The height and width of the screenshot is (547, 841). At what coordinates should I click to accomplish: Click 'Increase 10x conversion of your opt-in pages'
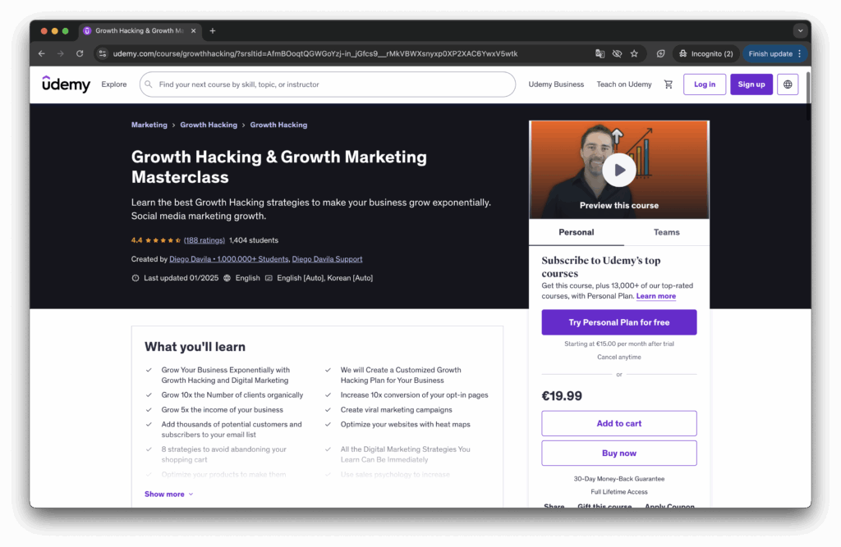point(415,394)
